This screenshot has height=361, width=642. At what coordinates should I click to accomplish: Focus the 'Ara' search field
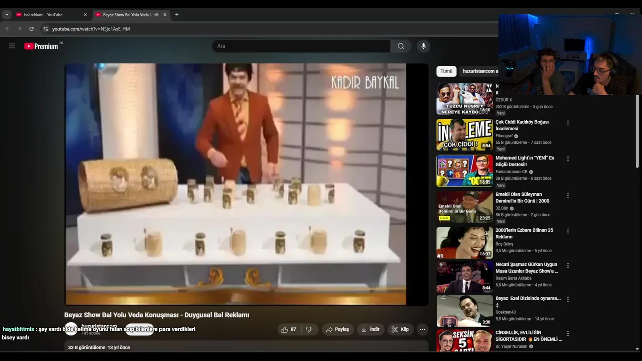301,46
